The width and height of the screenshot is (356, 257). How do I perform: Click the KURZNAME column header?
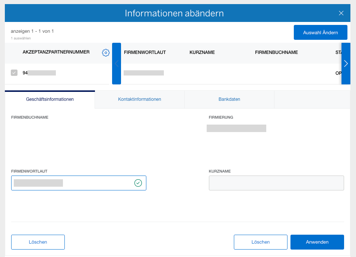[x=202, y=52]
